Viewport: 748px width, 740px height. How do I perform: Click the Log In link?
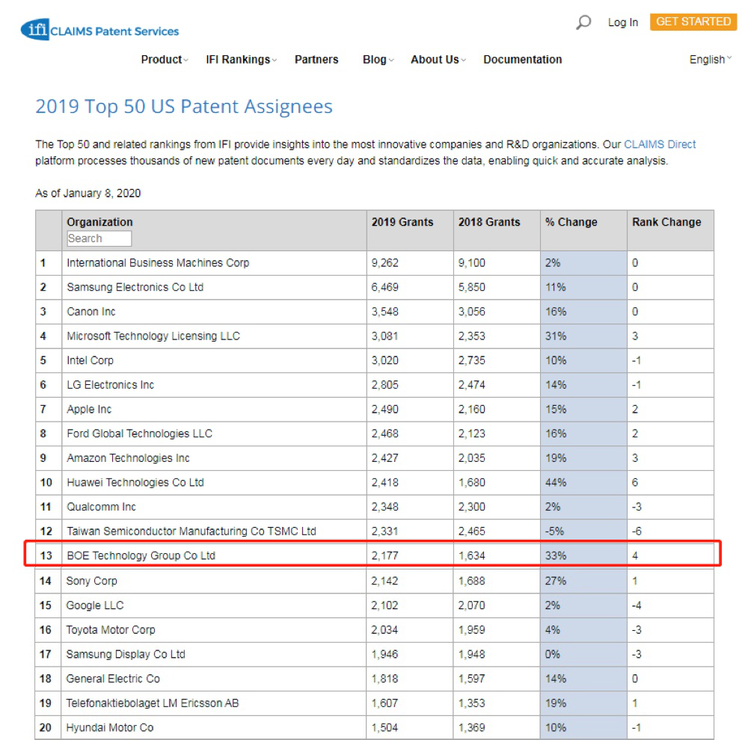click(622, 22)
